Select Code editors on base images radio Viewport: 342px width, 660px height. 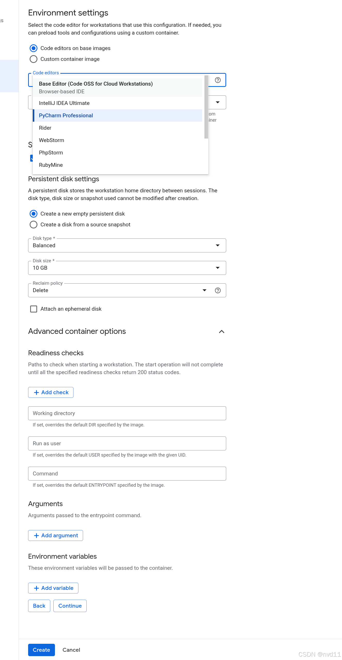(x=34, y=48)
